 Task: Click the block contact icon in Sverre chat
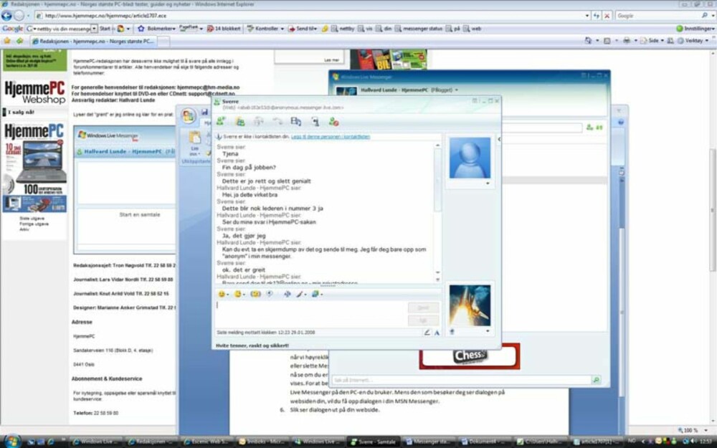point(334,122)
